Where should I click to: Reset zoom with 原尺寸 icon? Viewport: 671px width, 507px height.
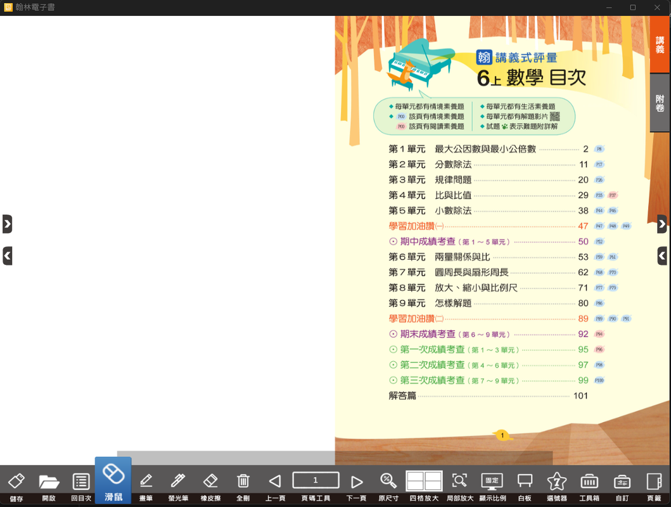388,480
